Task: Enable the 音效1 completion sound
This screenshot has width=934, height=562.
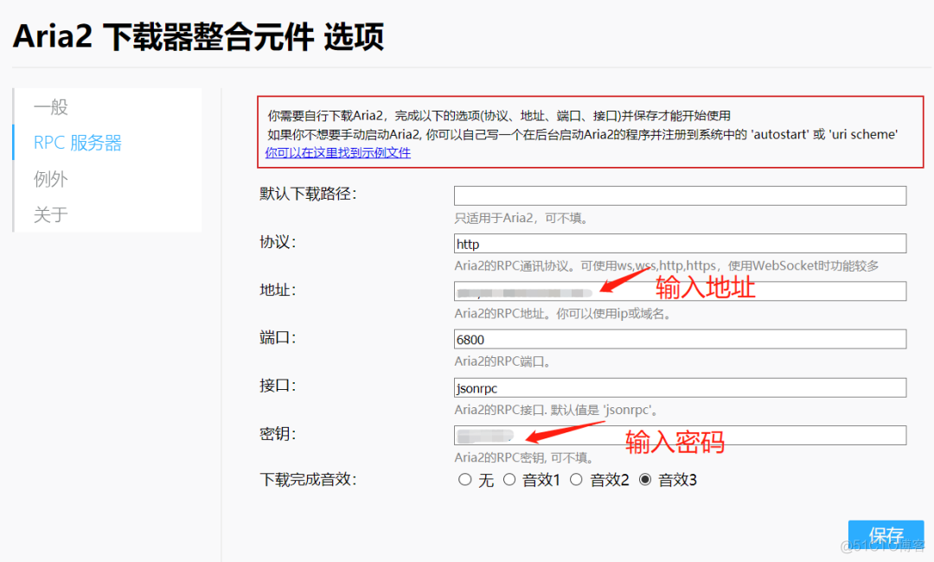Action: point(510,479)
